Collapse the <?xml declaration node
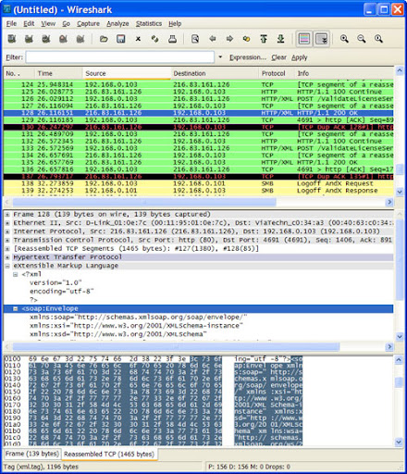 16,274
